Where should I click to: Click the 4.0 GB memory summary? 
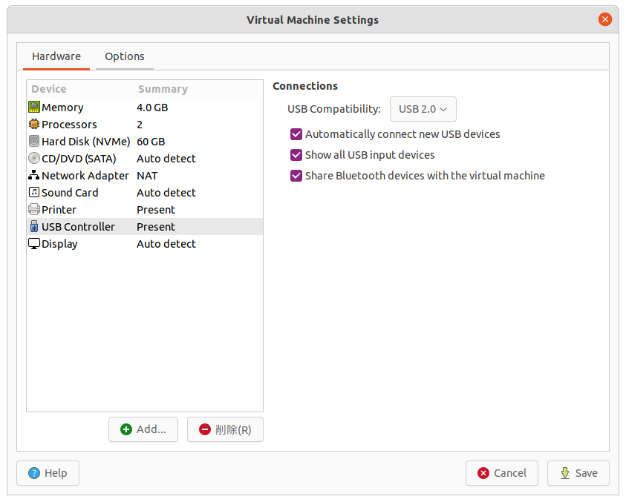click(152, 108)
